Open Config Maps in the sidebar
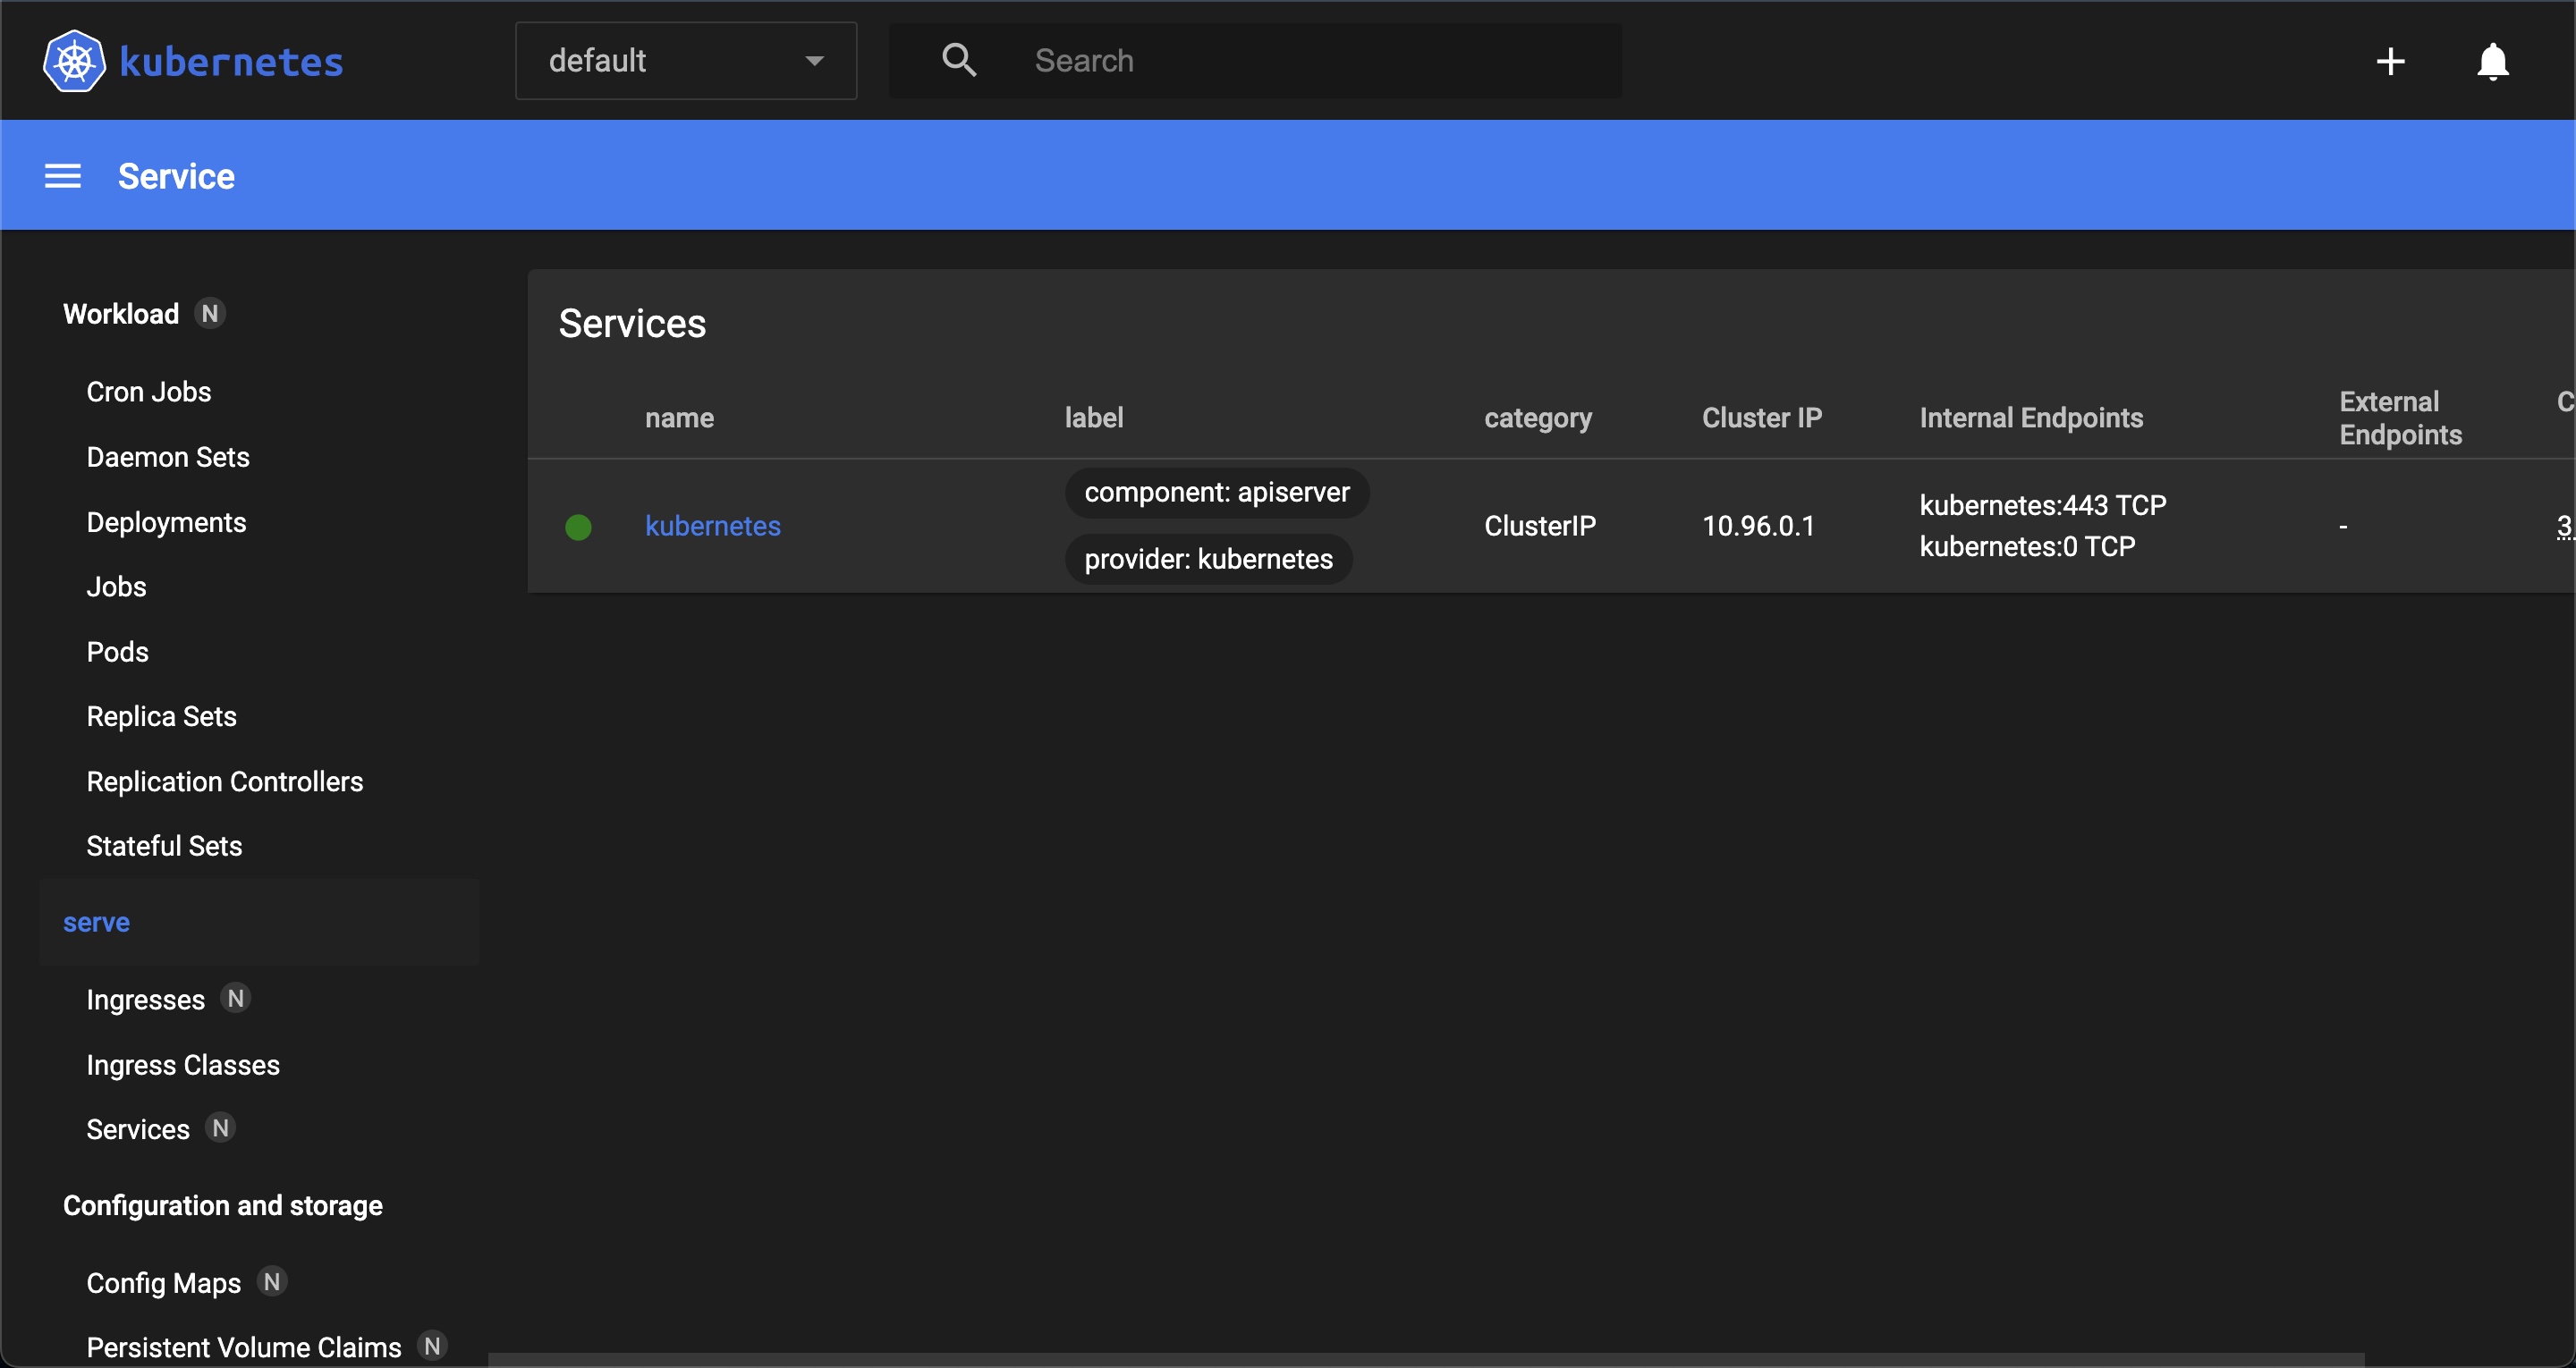 [x=164, y=1283]
